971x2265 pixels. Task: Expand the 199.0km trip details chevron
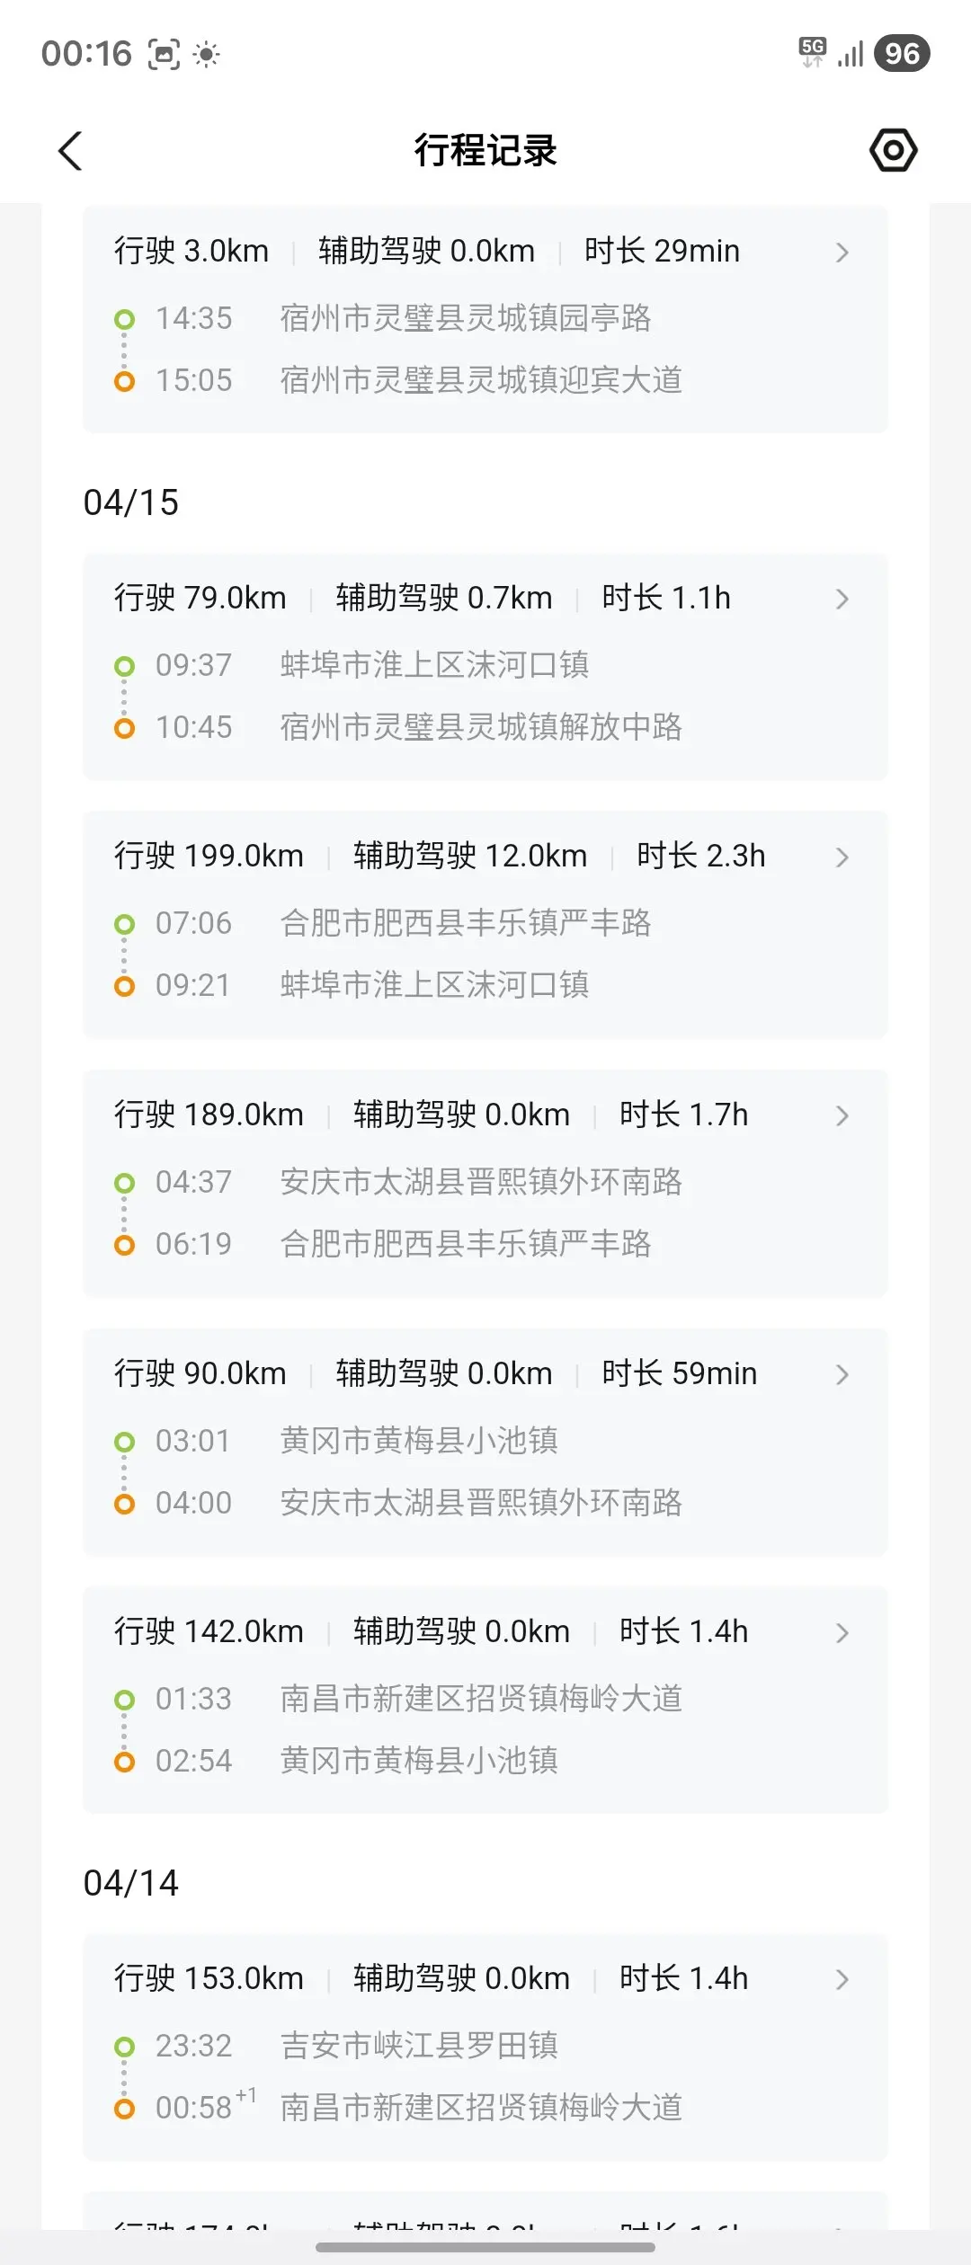[x=842, y=857]
